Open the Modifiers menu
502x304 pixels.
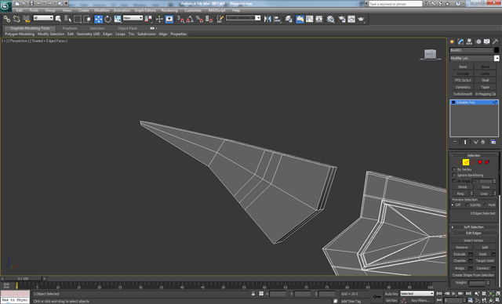click(x=102, y=10)
